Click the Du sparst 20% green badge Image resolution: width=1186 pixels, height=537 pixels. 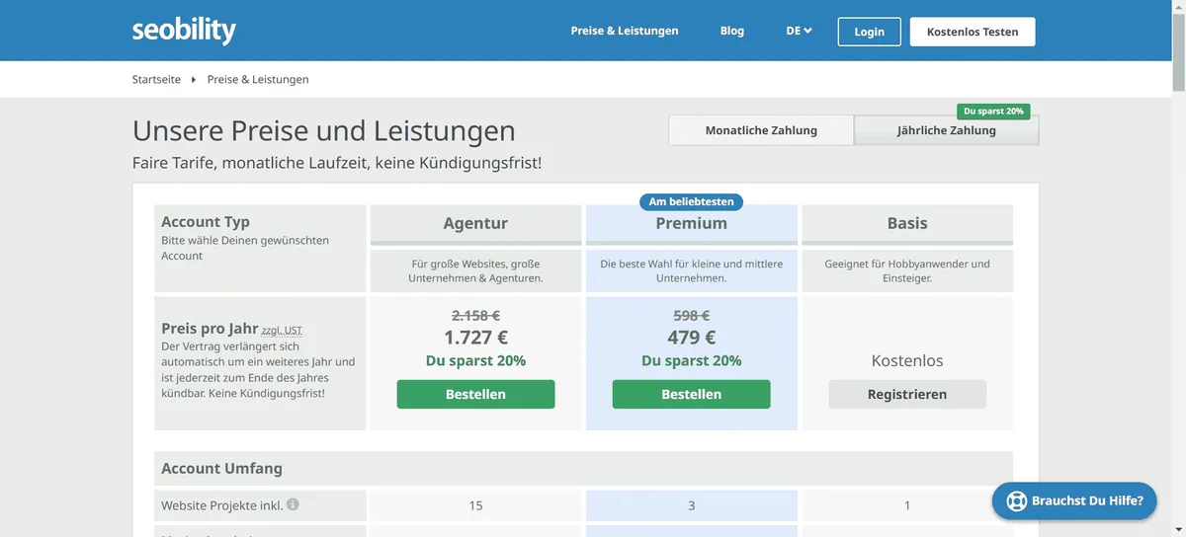click(993, 111)
